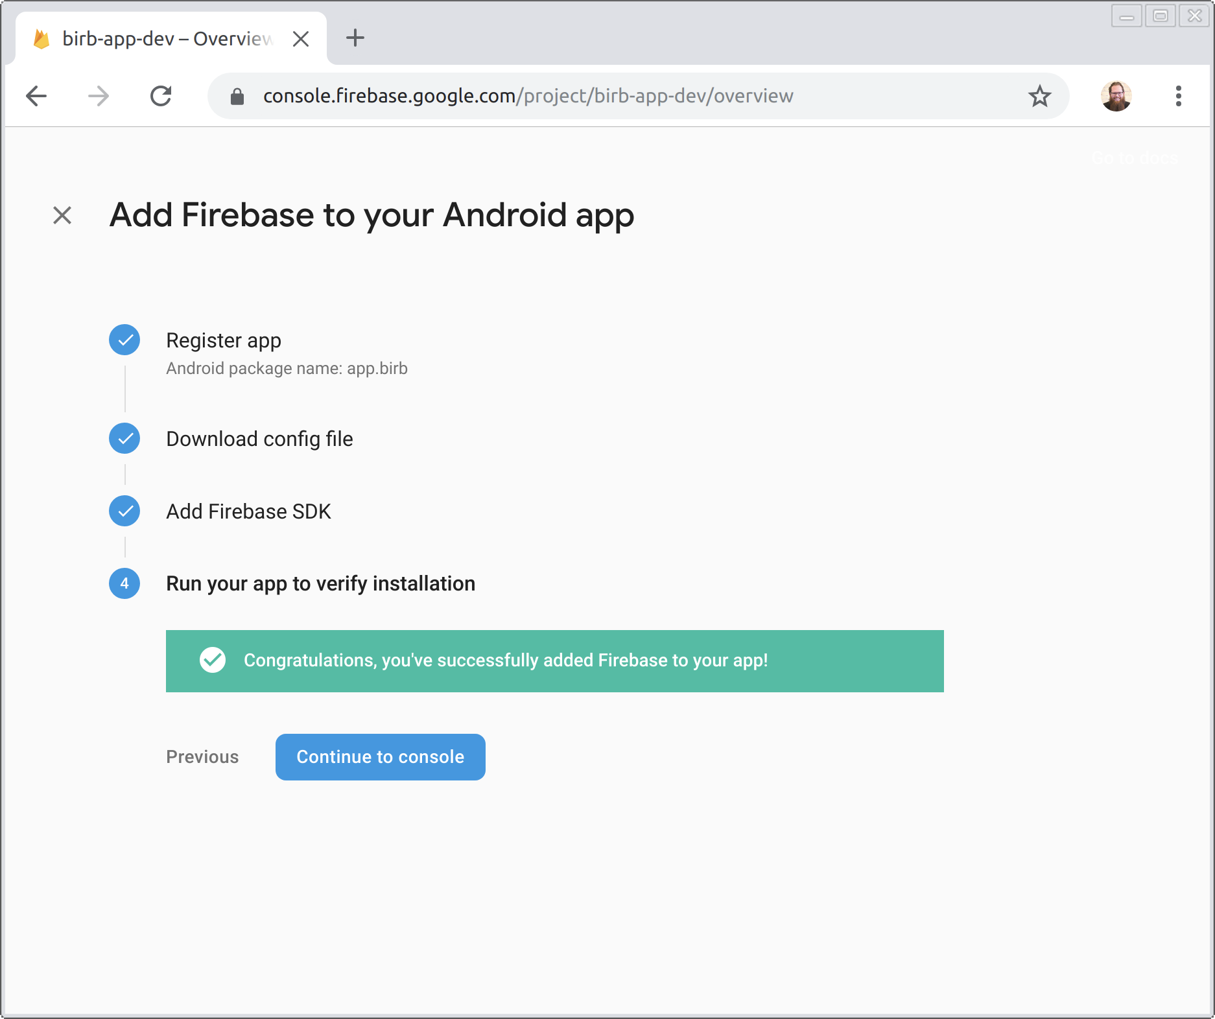Close the Add Firebase setup dialog
The height and width of the screenshot is (1019, 1215).
coord(62,215)
